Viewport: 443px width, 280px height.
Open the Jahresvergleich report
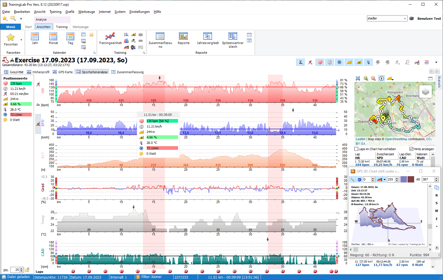(207, 39)
